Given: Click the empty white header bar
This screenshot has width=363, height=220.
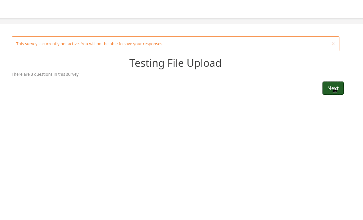Looking at the screenshot, I should (x=181, y=9).
